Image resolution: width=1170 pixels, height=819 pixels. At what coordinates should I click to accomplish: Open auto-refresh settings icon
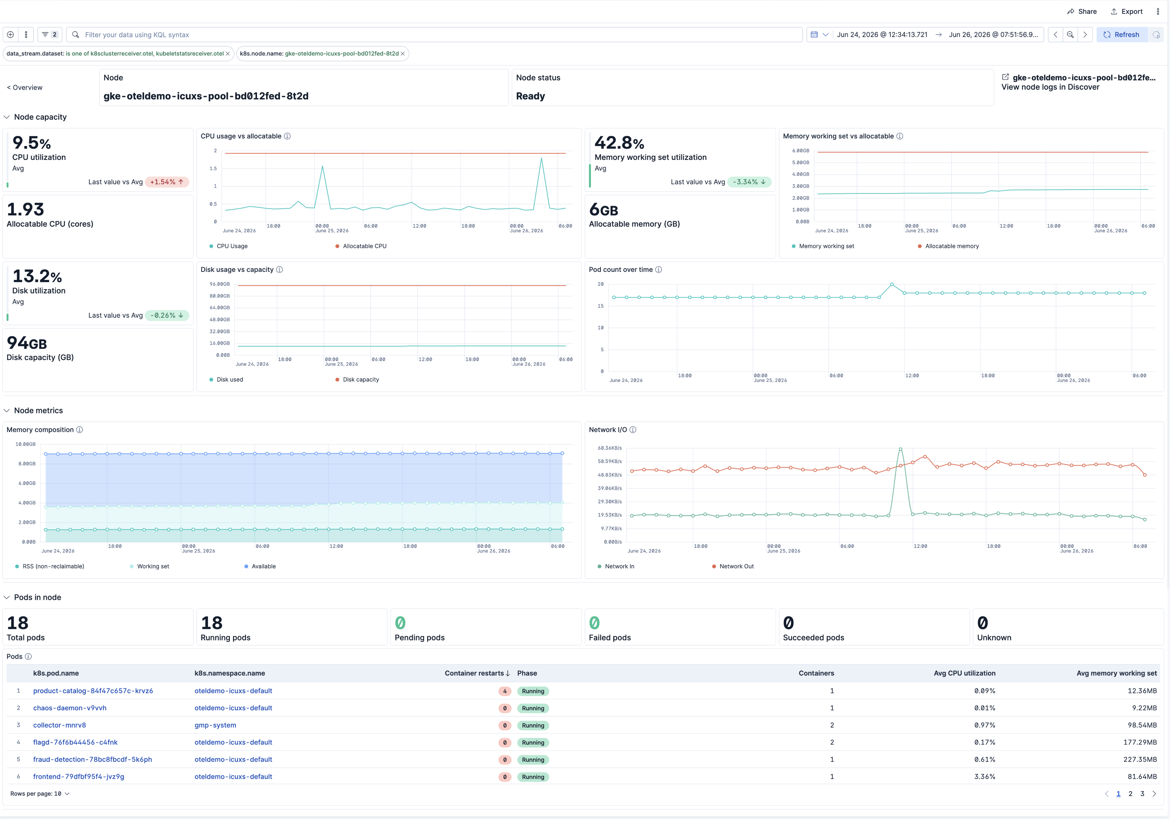[1156, 35]
